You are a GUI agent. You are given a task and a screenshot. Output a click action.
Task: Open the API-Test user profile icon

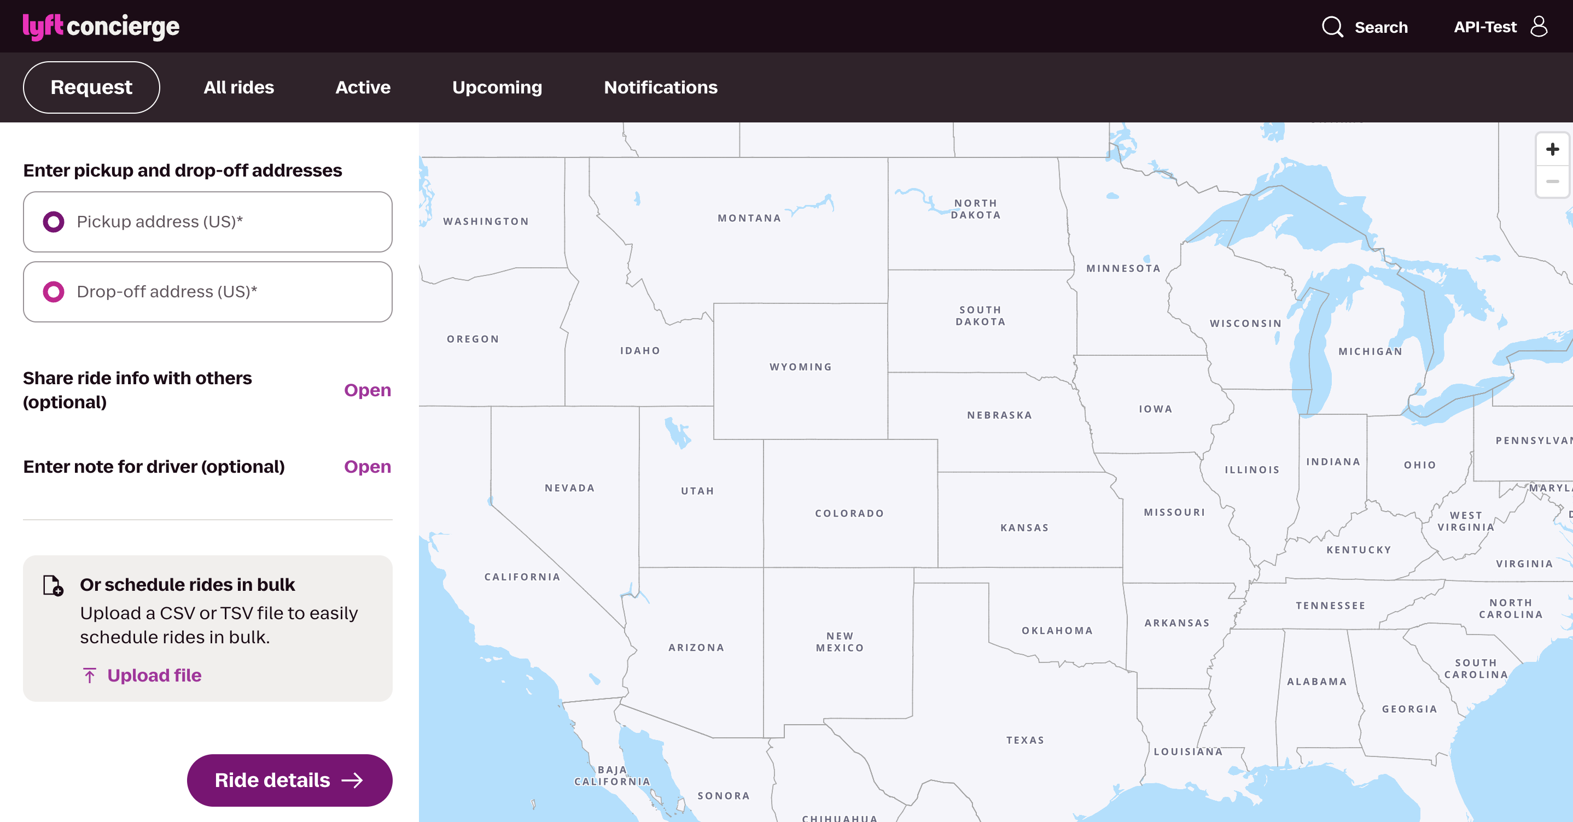[x=1540, y=26]
